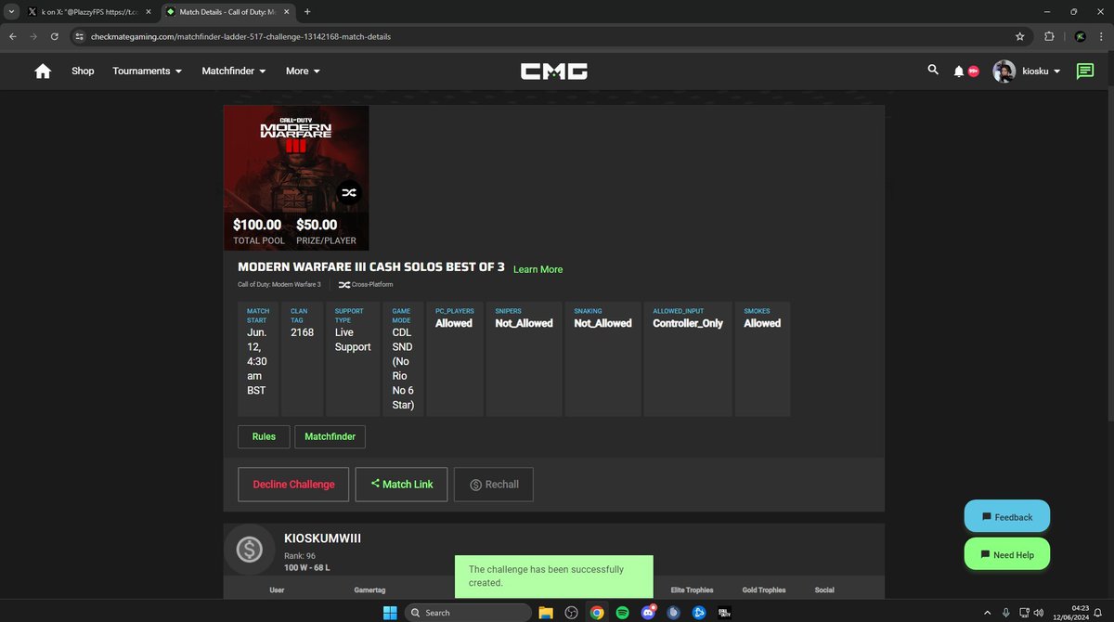Image resolution: width=1114 pixels, height=622 pixels.
Task: Open File Explorer from the taskbar
Action: pyautogui.click(x=546, y=612)
